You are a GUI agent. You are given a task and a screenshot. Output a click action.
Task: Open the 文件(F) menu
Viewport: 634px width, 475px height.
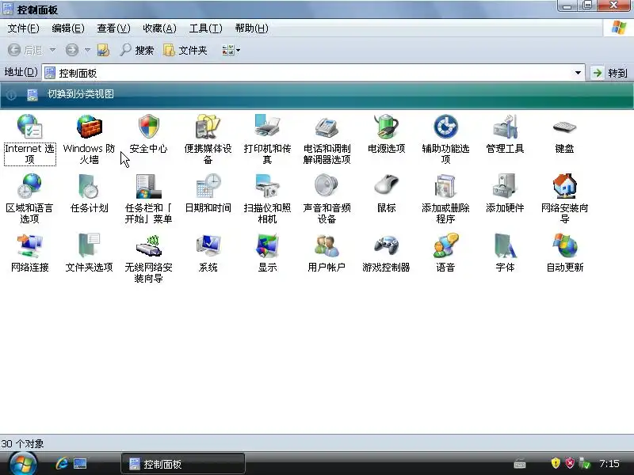(x=24, y=28)
